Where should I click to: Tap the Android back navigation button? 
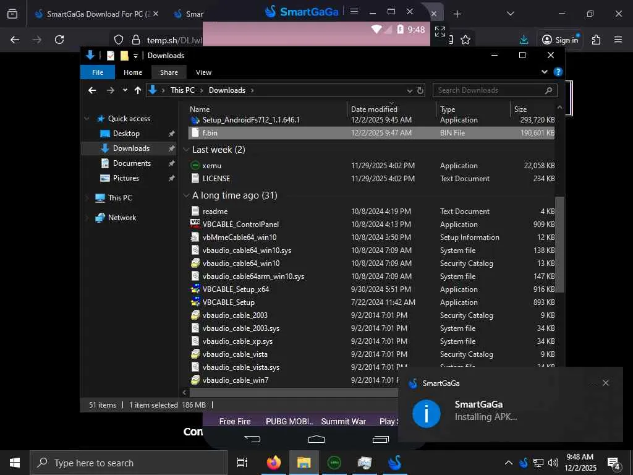(252, 439)
